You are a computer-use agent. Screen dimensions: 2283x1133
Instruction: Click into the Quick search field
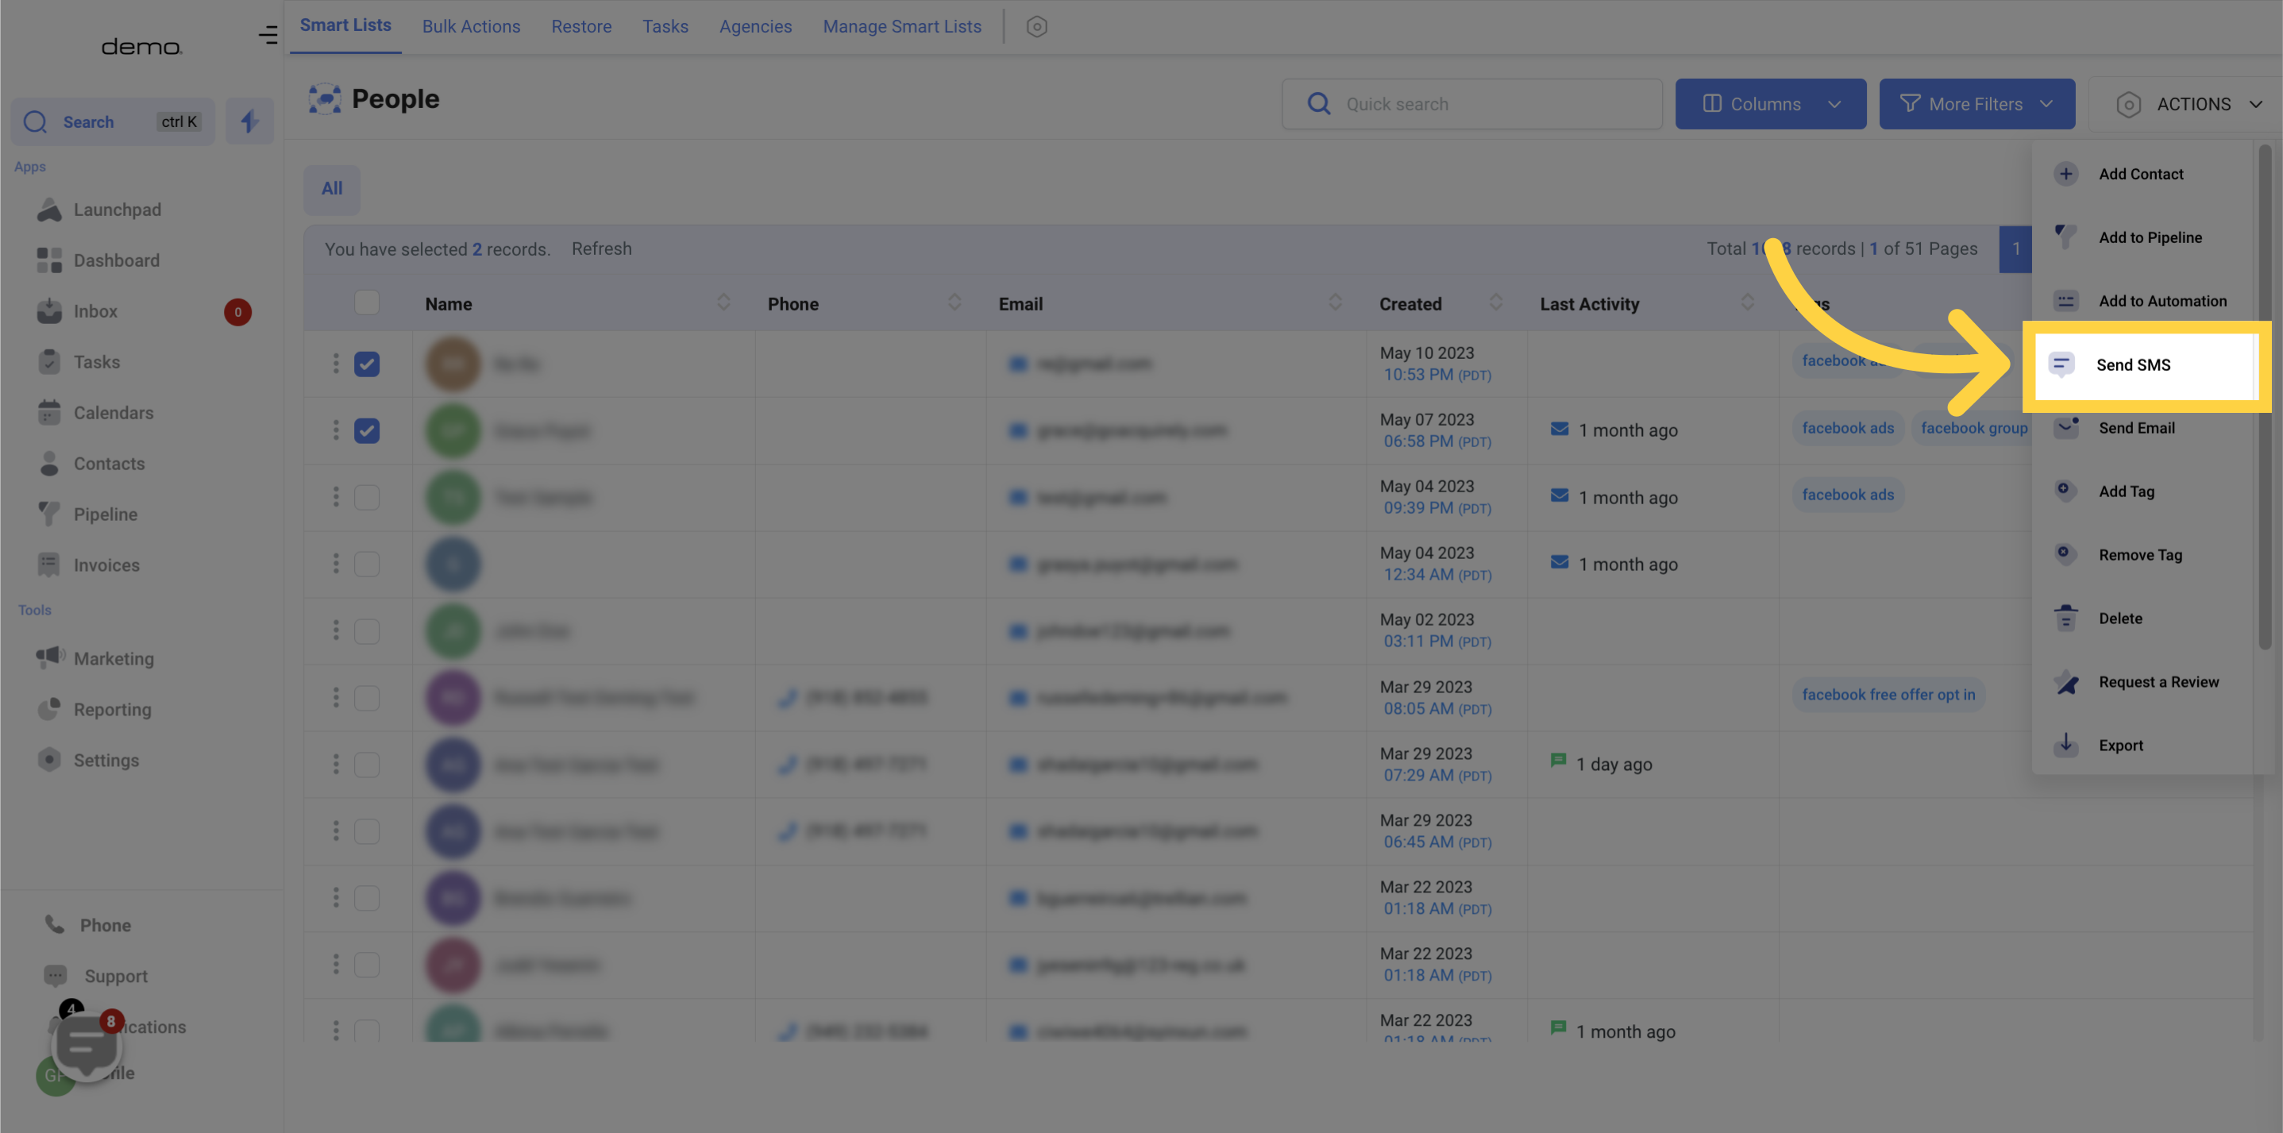point(1471,104)
